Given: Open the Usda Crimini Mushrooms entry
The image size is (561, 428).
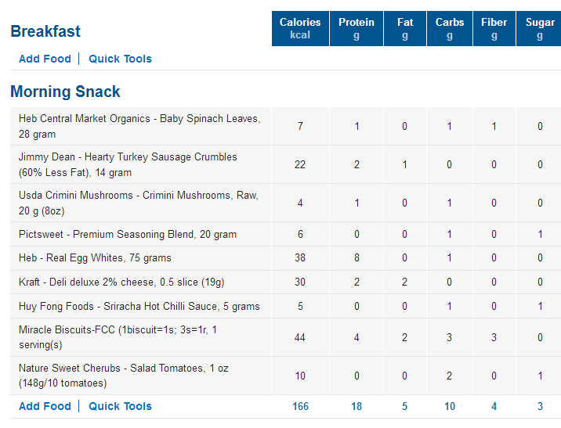Looking at the screenshot, I should 139,203.
